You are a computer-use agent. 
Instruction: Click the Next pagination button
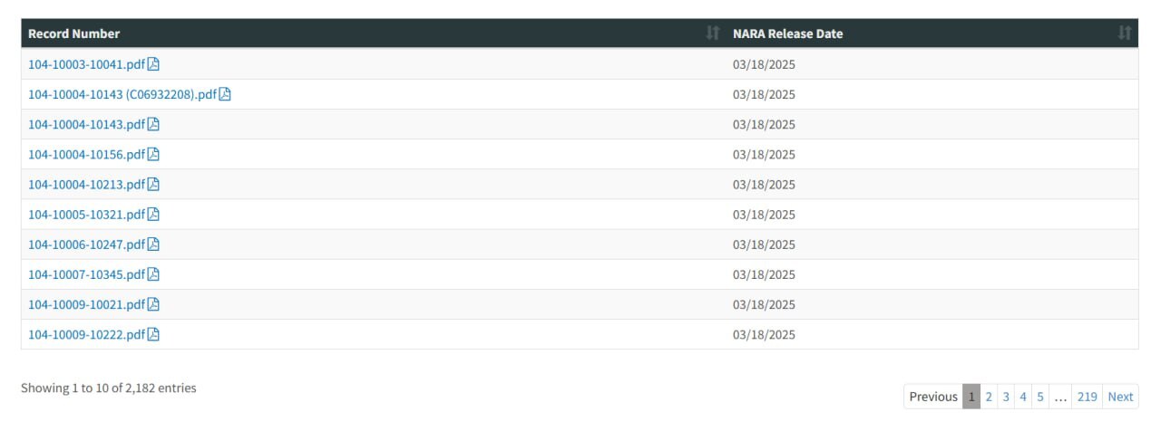click(1120, 397)
